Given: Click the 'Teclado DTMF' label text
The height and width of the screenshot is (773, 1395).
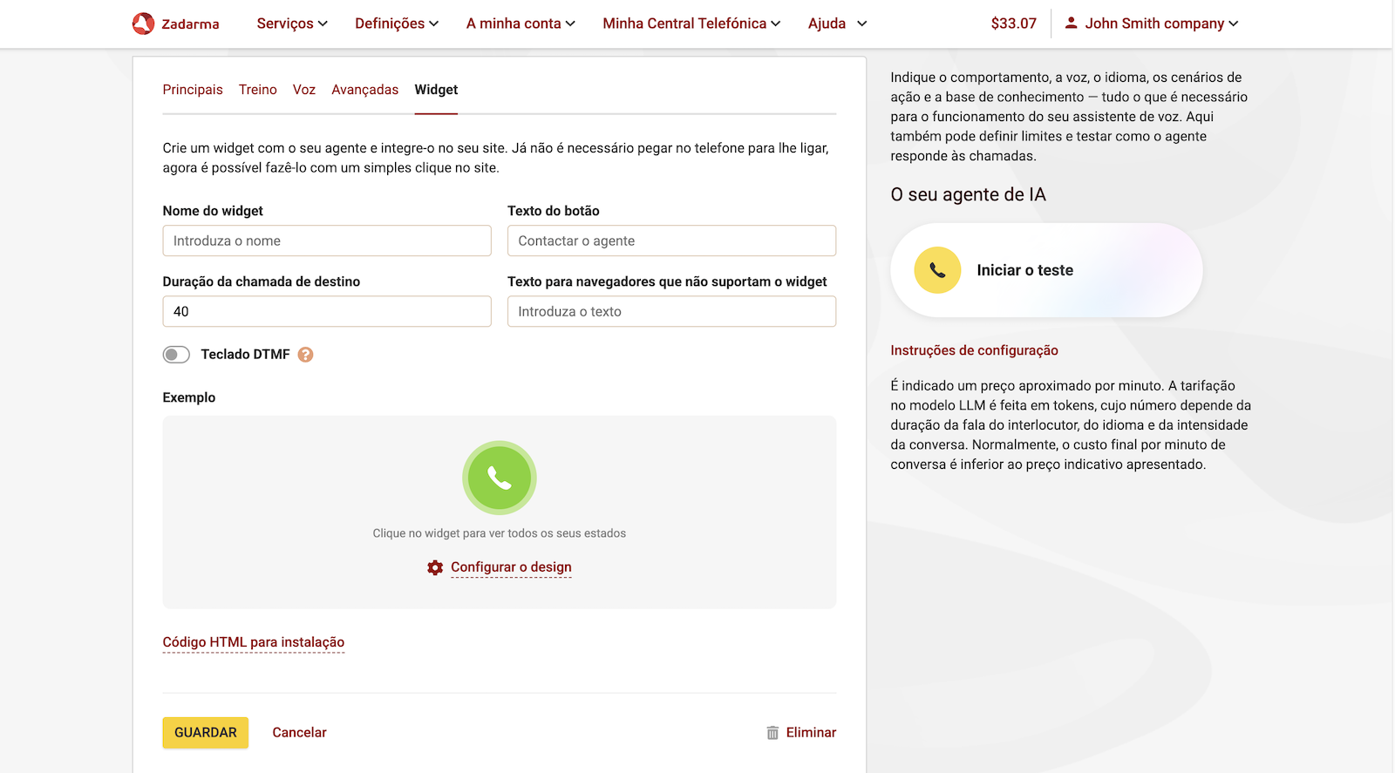Looking at the screenshot, I should click(245, 355).
